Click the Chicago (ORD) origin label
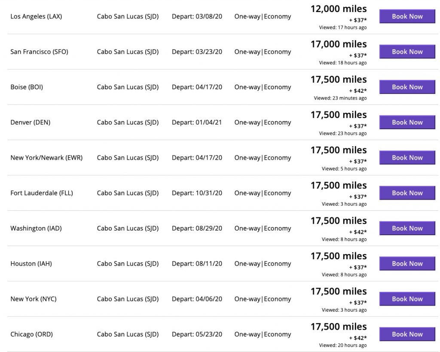This screenshot has height=352, width=440. coord(32,334)
